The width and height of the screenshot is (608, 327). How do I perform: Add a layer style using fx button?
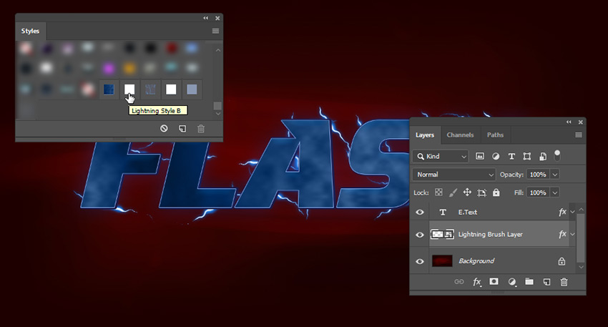[476, 282]
